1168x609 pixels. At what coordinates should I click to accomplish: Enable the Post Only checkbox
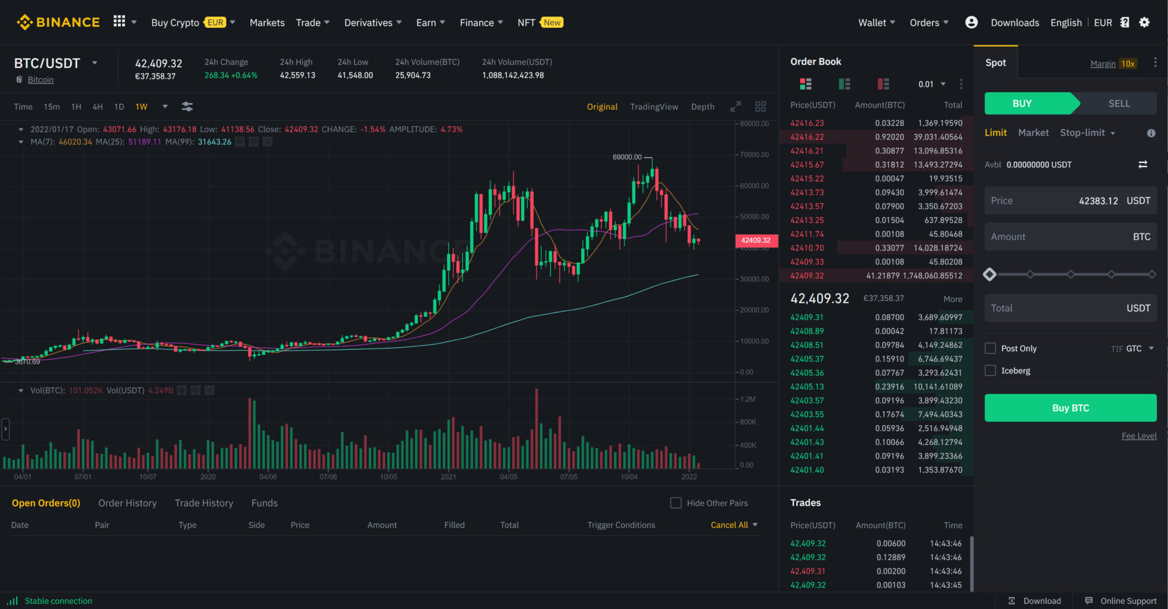(x=991, y=348)
